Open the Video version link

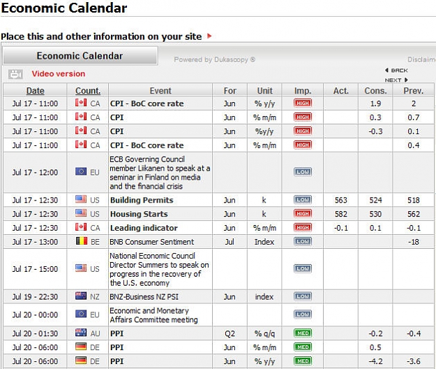click(x=59, y=74)
